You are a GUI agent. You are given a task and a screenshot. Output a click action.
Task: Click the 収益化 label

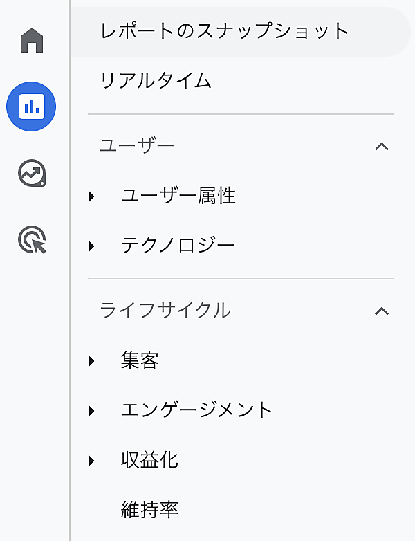point(149,460)
